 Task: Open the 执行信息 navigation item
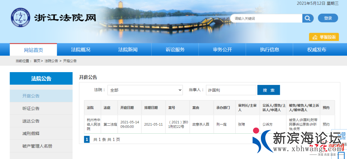pos(270,50)
